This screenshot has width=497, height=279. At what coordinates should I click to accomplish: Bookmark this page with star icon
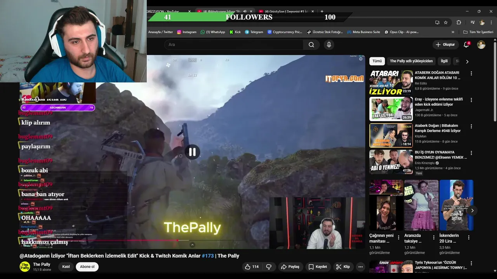point(446,22)
